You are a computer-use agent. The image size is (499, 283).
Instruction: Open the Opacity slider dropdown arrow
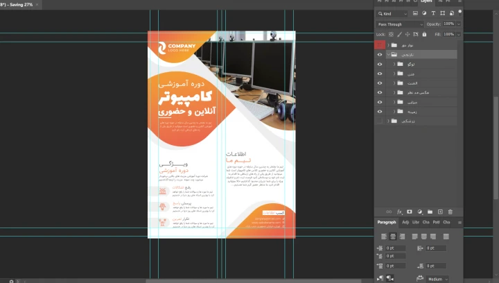458,24
